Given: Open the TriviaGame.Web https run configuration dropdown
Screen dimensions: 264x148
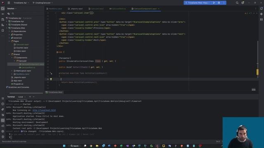Looking at the screenshot, I should coord(198,3).
